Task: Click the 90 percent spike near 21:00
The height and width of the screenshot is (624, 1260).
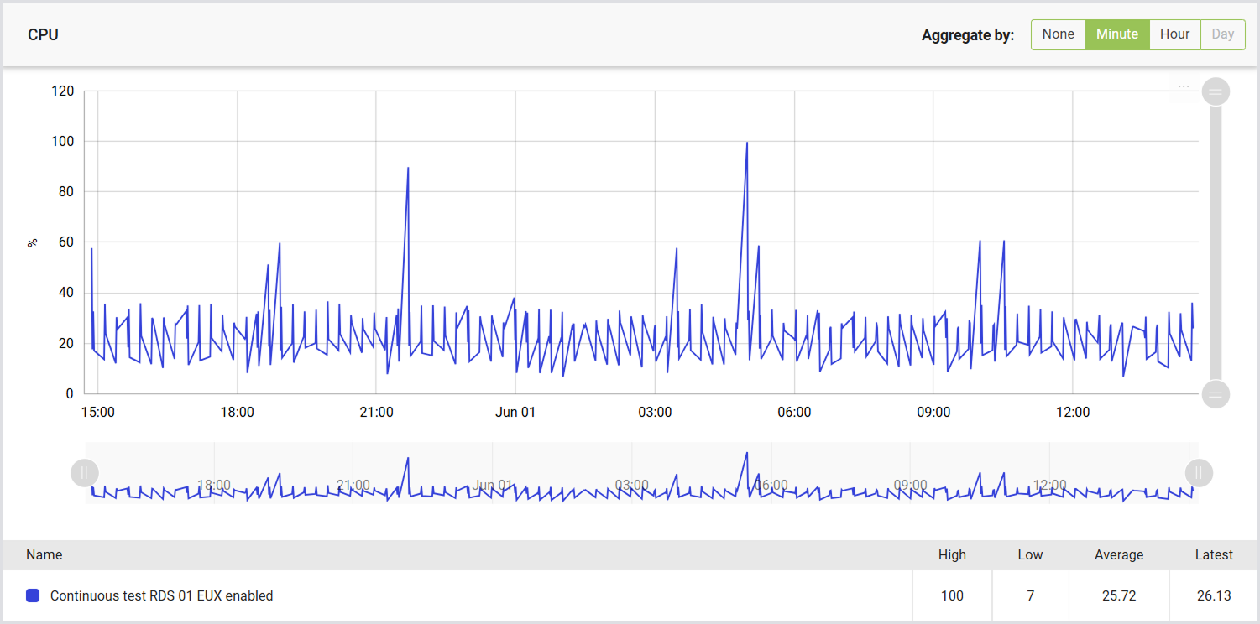Action: point(408,168)
